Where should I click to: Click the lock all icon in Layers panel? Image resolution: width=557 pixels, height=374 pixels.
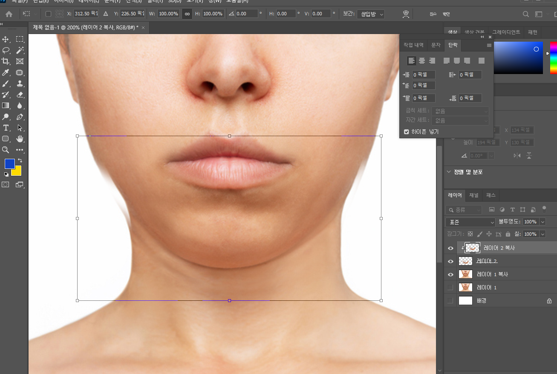tap(508, 234)
